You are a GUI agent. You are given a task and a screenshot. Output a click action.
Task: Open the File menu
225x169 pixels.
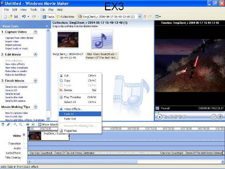point(6,10)
